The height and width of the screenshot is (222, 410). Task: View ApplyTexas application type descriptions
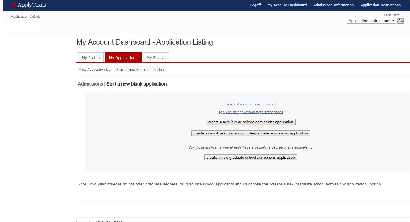250,112
